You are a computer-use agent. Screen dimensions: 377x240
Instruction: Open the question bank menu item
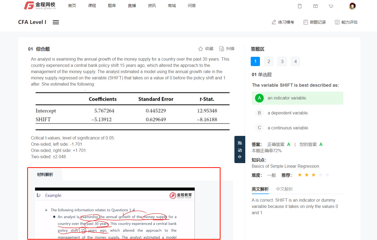[x=112, y=6]
